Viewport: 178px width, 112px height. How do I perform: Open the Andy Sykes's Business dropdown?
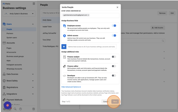pos(19,14)
